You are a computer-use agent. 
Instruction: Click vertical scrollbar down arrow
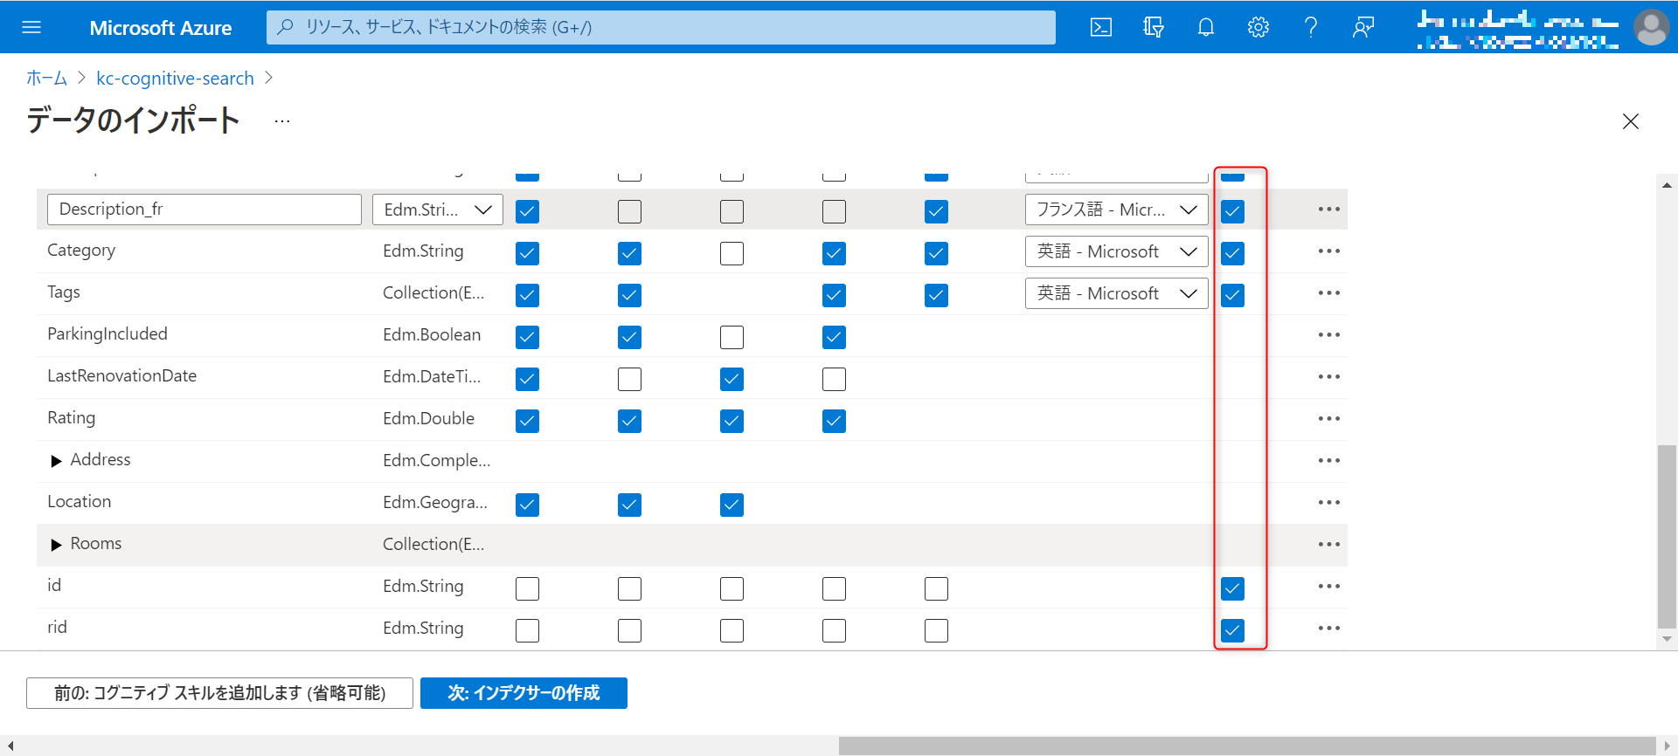pyautogui.click(x=1668, y=639)
